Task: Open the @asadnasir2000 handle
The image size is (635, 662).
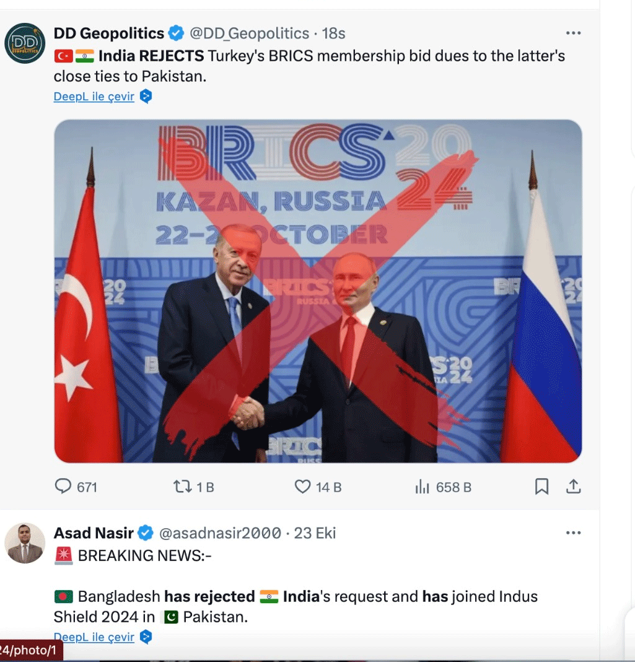Action: (x=221, y=533)
